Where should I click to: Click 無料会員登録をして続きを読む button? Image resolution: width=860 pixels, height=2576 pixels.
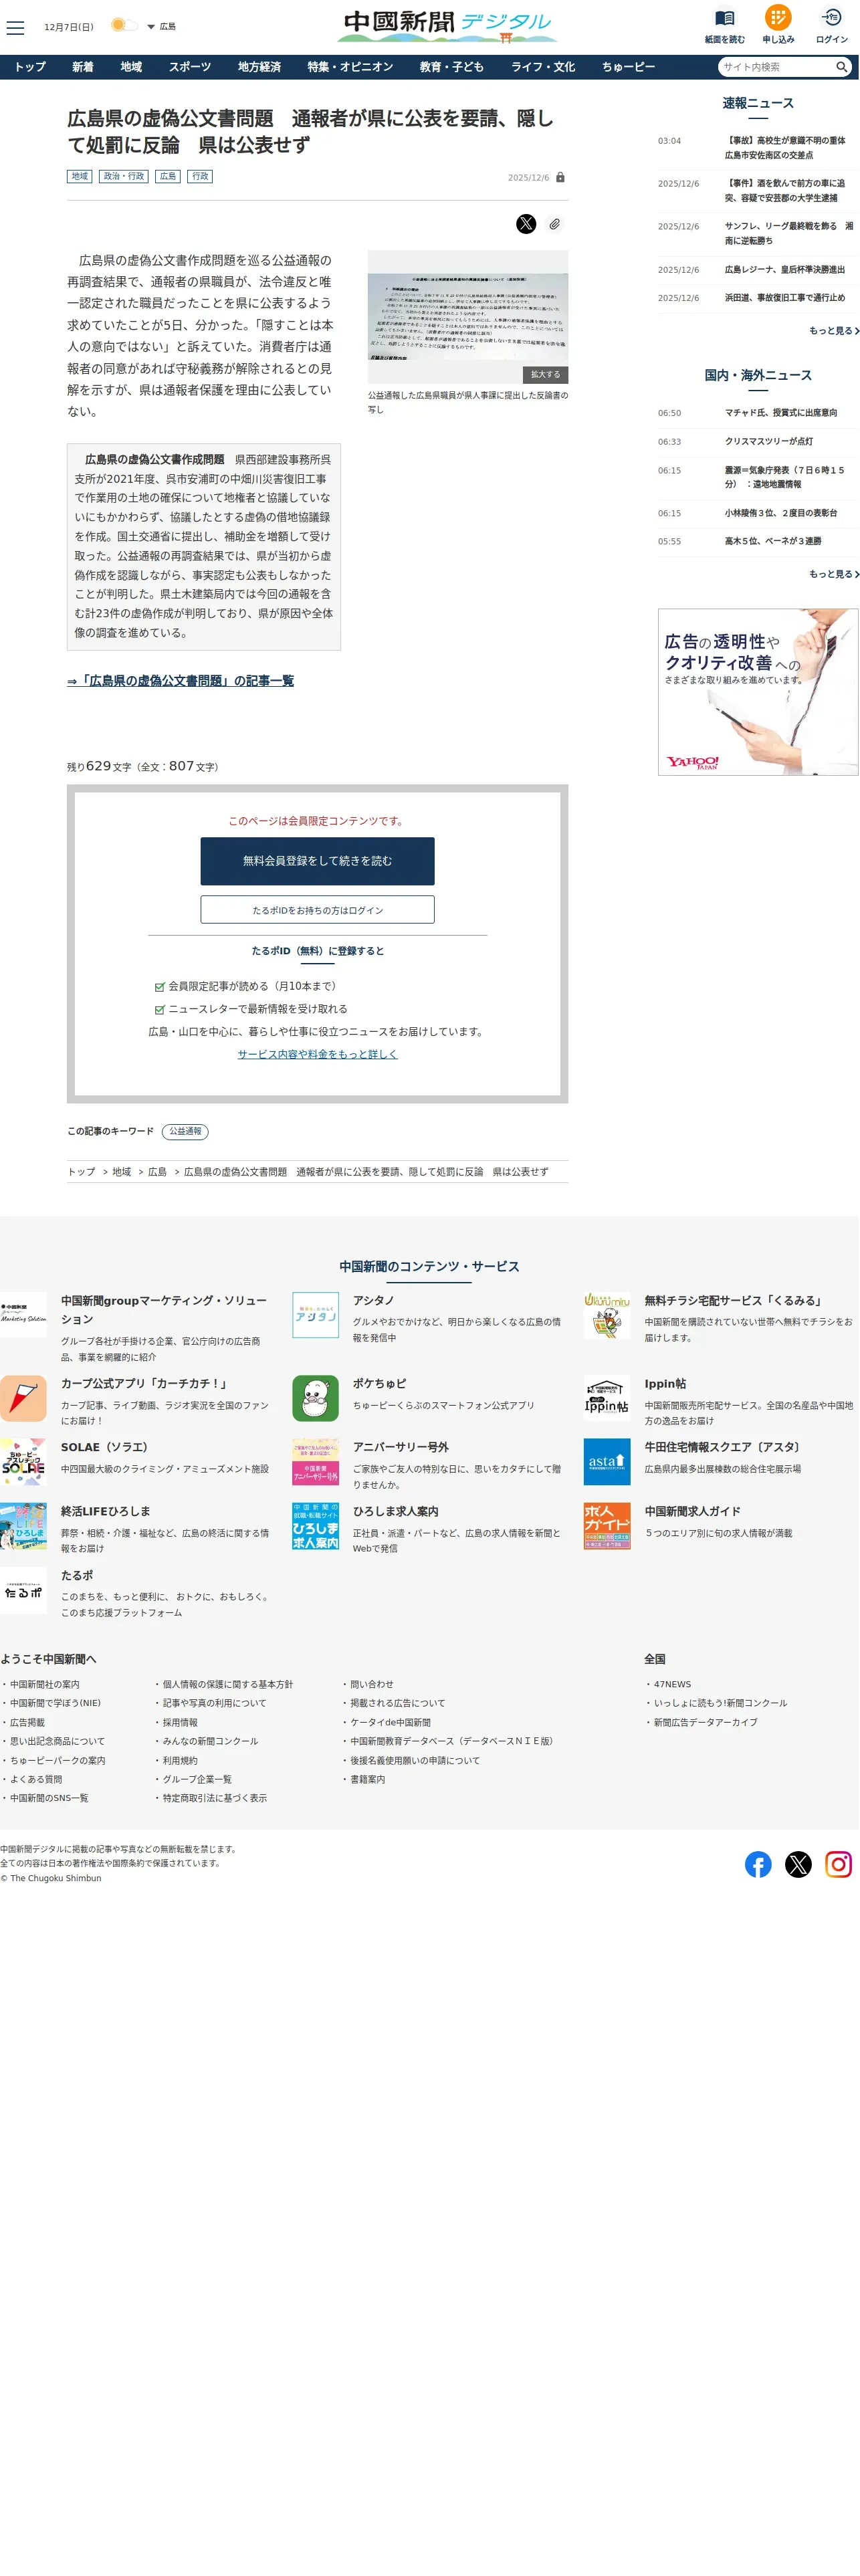point(317,861)
